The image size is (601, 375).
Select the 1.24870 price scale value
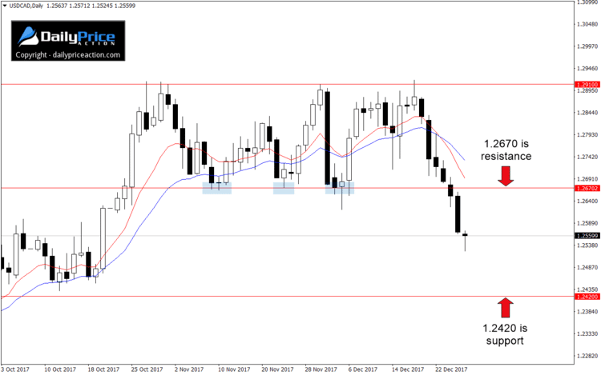click(587, 267)
